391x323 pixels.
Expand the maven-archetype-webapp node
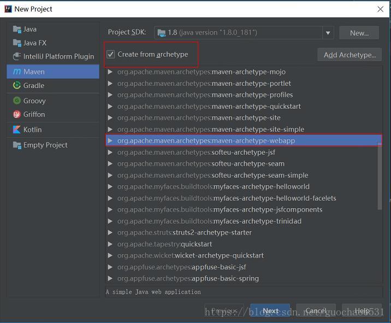(110, 141)
